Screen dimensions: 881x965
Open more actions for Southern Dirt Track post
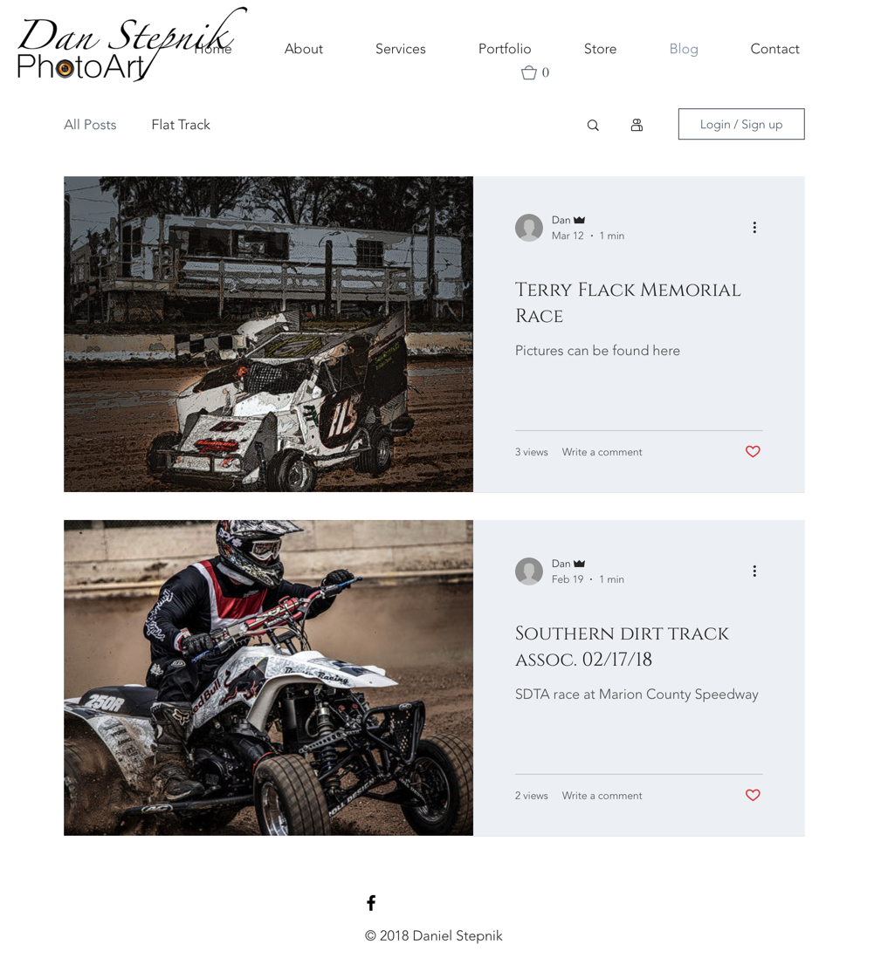pyautogui.click(x=754, y=571)
